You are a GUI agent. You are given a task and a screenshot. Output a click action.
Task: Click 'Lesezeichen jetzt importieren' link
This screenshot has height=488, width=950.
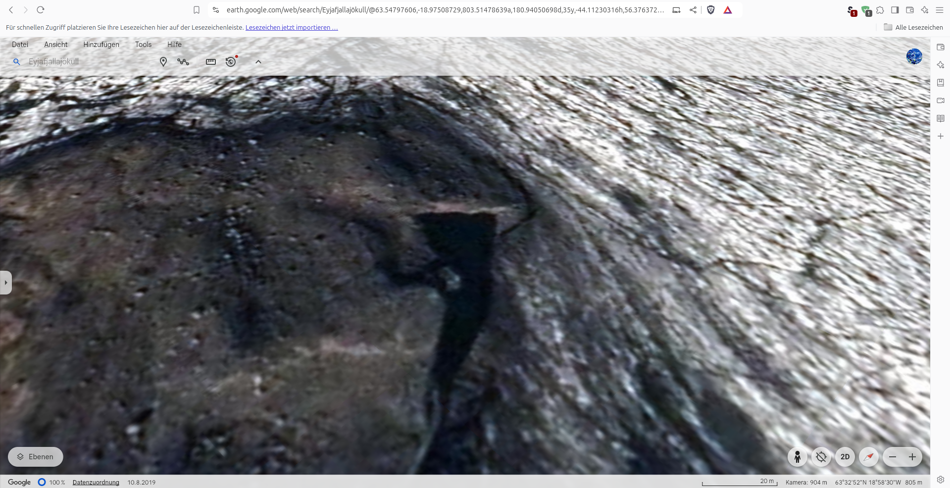coord(292,28)
